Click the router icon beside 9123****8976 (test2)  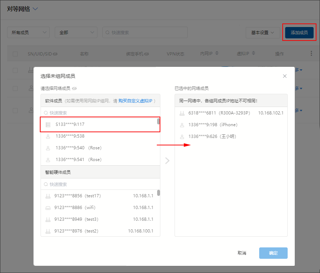(x=48, y=231)
